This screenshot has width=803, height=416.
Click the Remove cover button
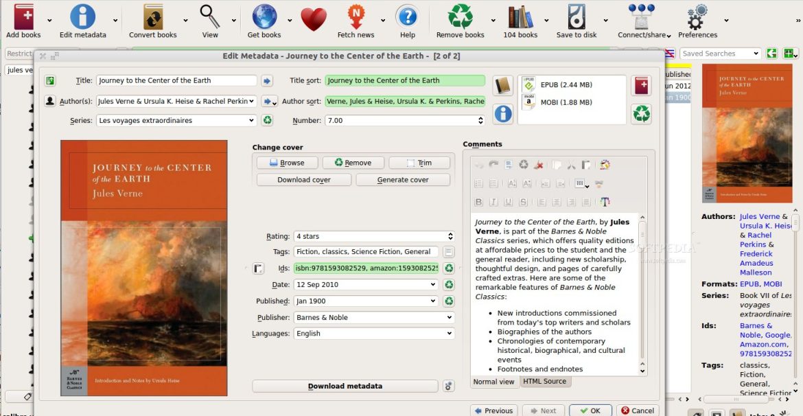coord(353,163)
